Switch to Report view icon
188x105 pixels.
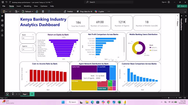point(2,16)
